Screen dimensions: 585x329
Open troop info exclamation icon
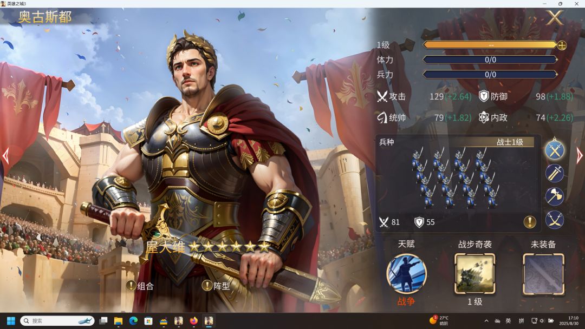coord(530,222)
